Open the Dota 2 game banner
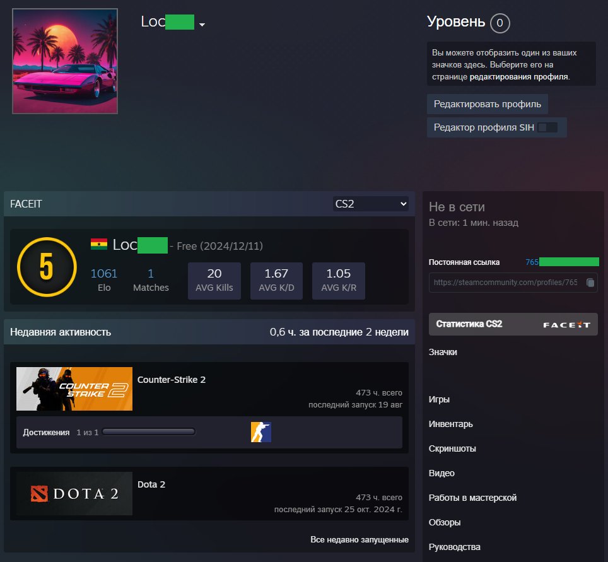 (74, 493)
